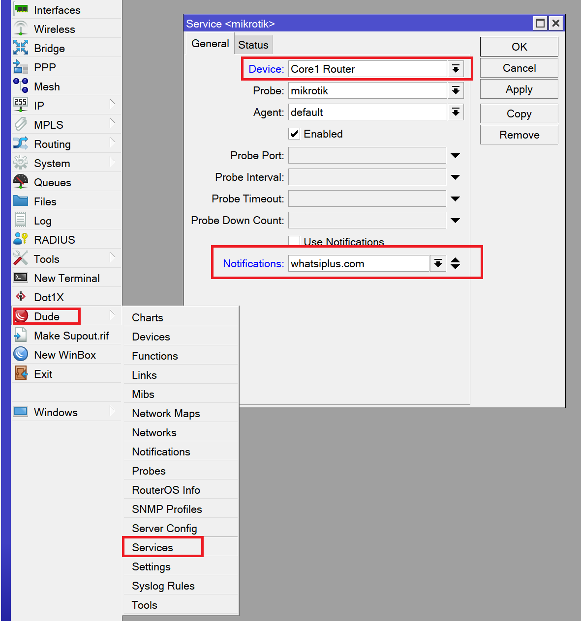Click the RADIUS icon
Viewport: 581px width, 621px height.
(21, 239)
